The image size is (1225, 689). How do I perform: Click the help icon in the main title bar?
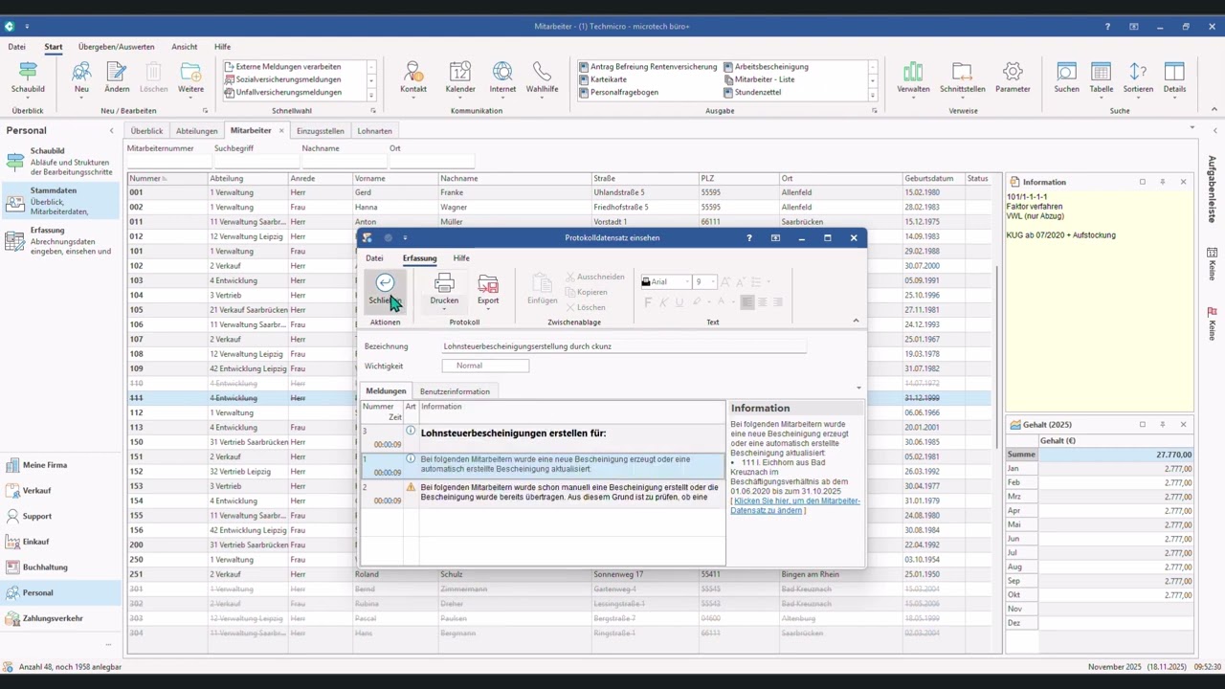(1107, 27)
